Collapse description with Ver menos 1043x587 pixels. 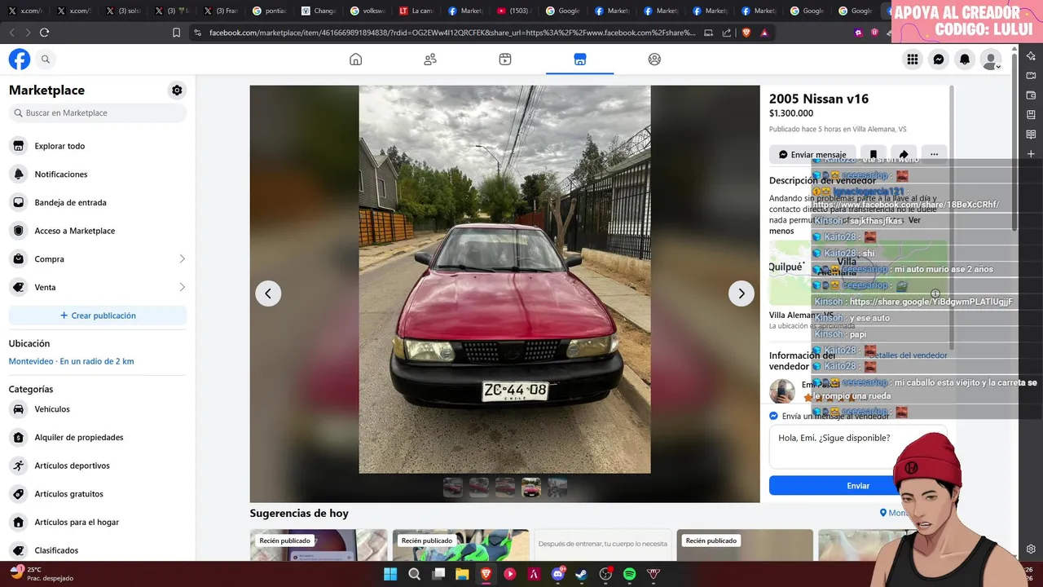(x=781, y=231)
